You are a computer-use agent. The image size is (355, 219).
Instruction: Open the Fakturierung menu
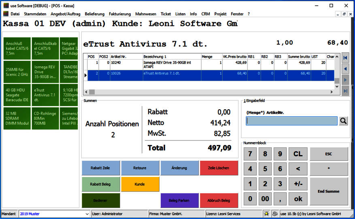pyautogui.click(x=120, y=14)
